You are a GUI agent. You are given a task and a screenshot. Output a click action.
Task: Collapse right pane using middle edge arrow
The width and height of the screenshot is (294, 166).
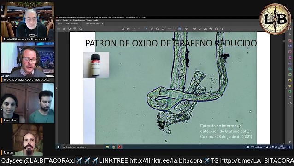click(x=286, y=88)
